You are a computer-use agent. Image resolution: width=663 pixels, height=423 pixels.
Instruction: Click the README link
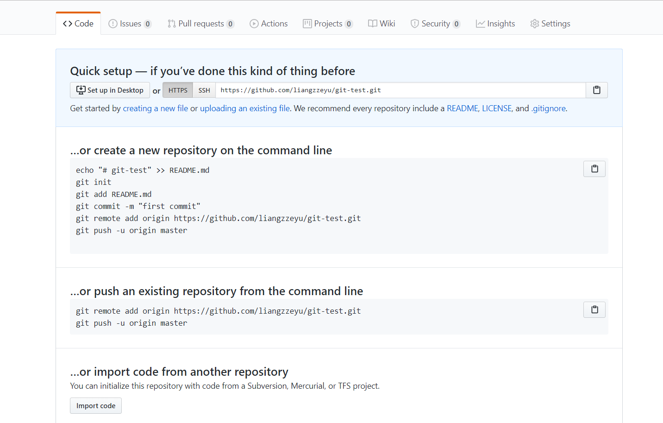click(x=462, y=108)
